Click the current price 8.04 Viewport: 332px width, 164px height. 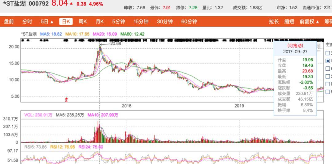pos(60,3)
